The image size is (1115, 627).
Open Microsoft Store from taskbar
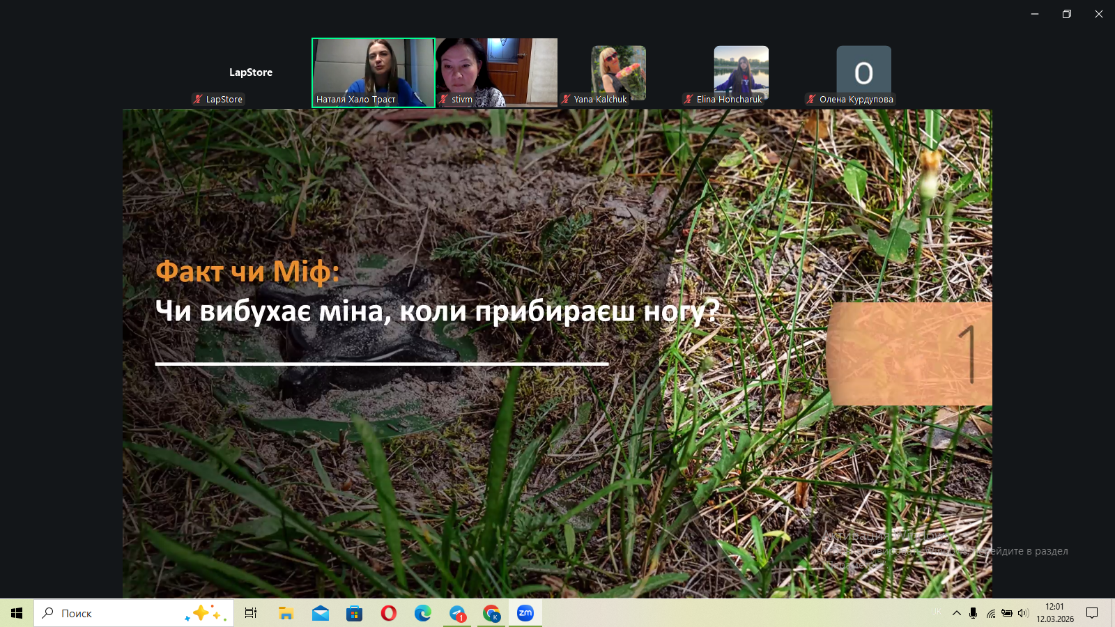(355, 613)
